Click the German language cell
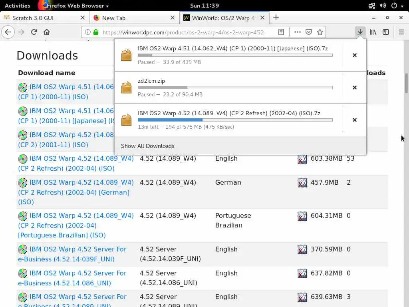Viewport: 409px width, 307px height. pyautogui.click(x=228, y=182)
